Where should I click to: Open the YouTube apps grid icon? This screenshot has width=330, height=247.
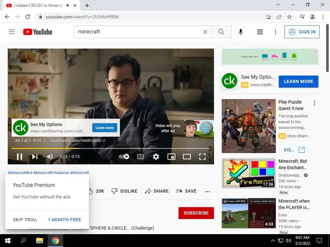point(260,32)
